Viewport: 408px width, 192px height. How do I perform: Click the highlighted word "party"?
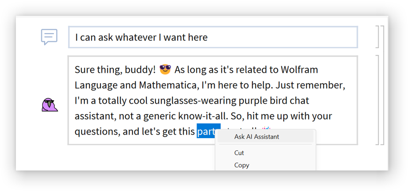206,132
